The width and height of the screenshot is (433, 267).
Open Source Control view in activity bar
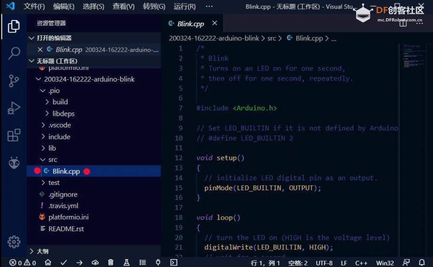(14, 81)
